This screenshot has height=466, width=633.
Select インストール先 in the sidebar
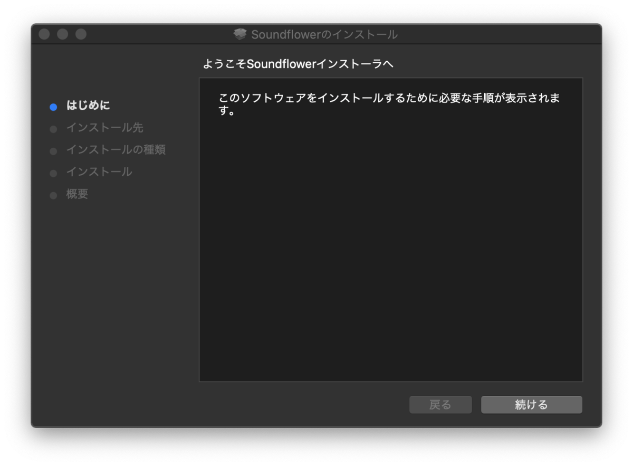pos(104,128)
